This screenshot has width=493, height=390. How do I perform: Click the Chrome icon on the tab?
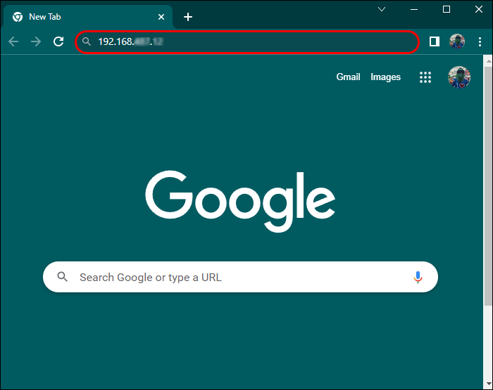[18, 17]
